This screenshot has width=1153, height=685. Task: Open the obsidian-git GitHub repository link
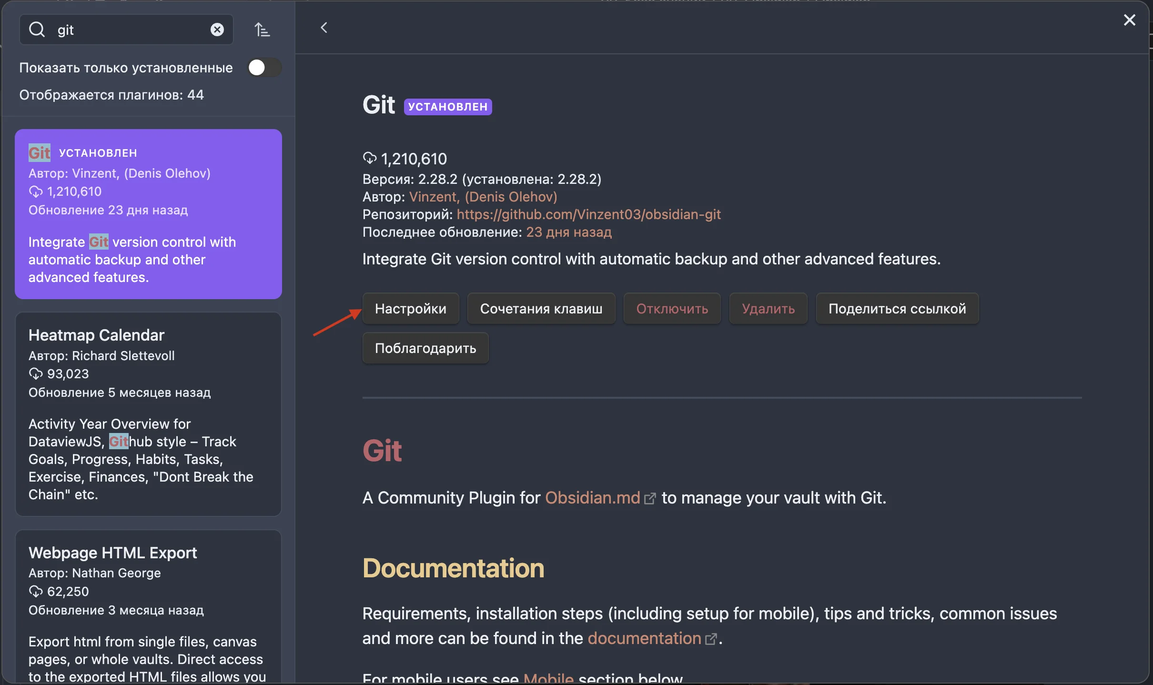pyautogui.click(x=588, y=214)
